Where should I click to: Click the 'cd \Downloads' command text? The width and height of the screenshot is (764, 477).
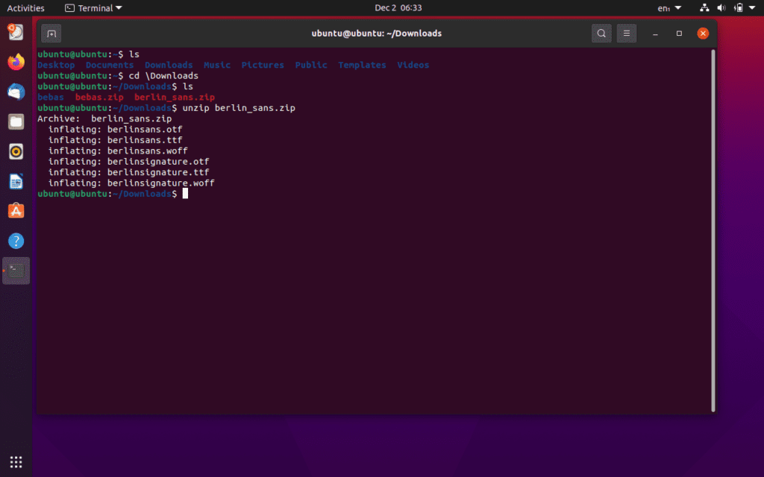[163, 75]
